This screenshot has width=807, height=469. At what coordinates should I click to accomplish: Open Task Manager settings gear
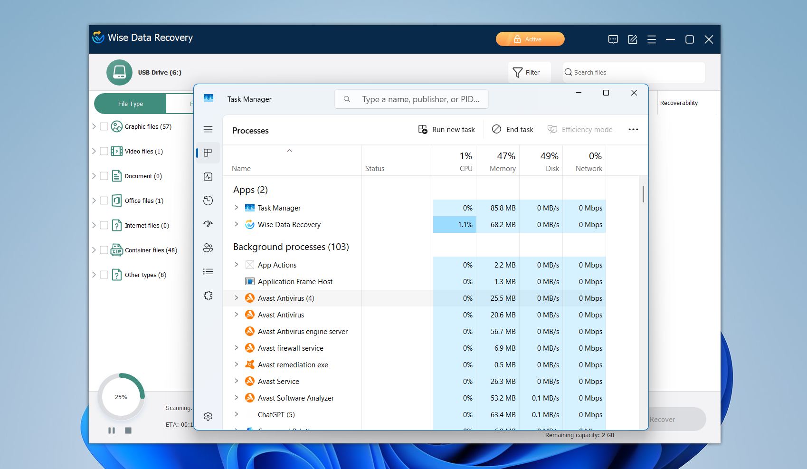208,416
